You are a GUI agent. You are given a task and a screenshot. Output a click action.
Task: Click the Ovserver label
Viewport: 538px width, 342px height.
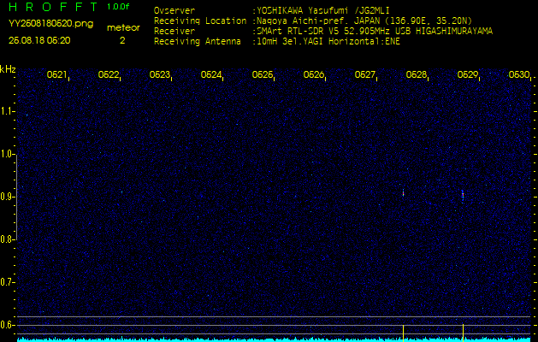(174, 10)
